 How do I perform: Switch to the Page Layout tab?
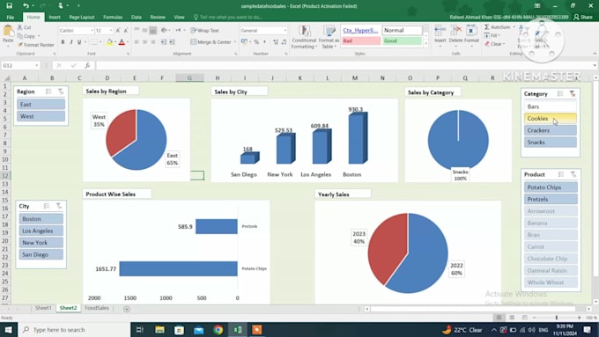click(82, 18)
